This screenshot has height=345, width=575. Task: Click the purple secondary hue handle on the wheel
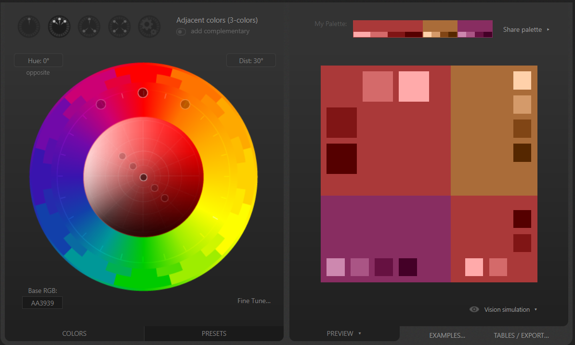tap(101, 104)
